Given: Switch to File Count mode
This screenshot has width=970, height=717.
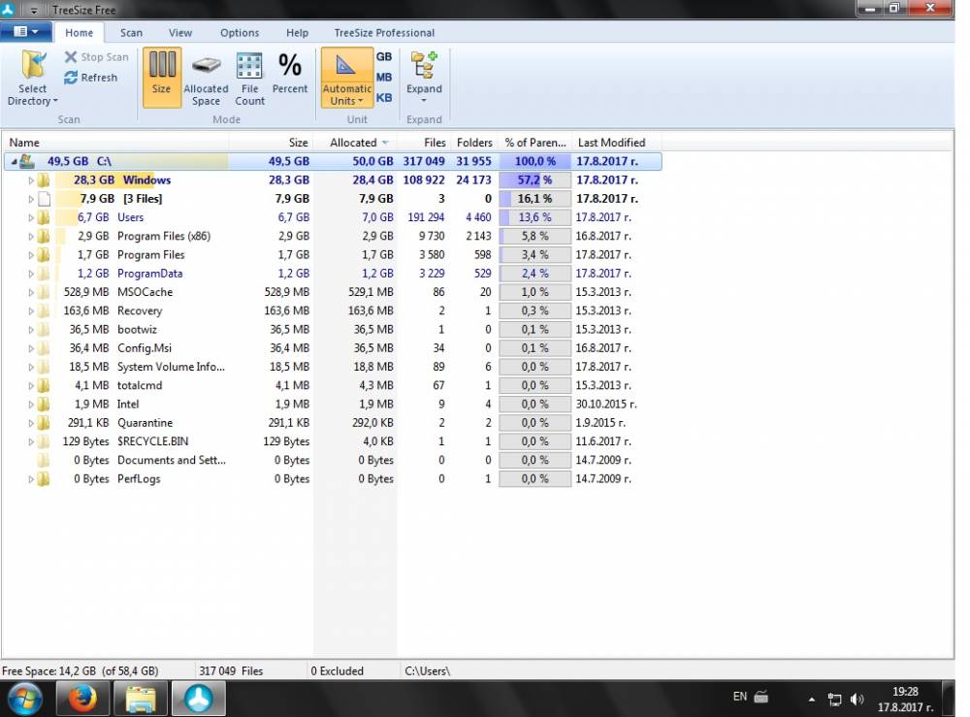Looking at the screenshot, I should tap(250, 78).
